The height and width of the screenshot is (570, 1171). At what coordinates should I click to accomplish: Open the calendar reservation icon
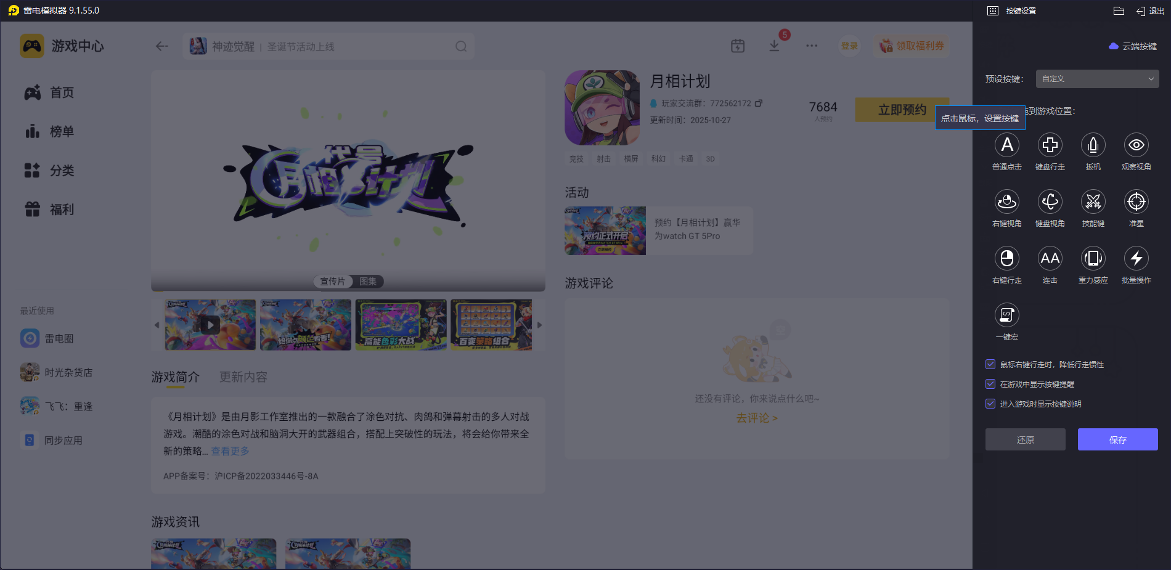738,46
